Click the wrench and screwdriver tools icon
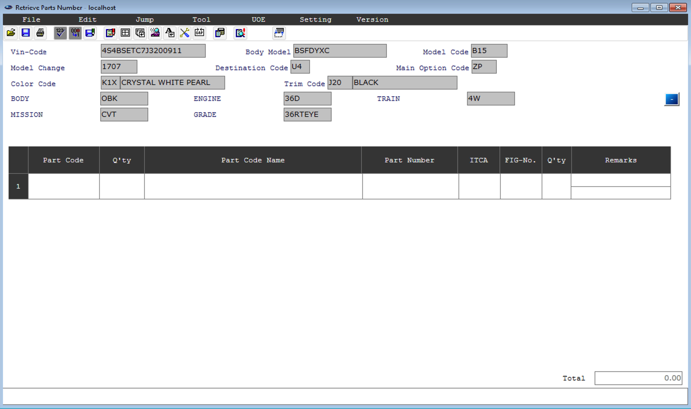Image resolution: width=691 pixels, height=409 pixels. click(185, 33)
